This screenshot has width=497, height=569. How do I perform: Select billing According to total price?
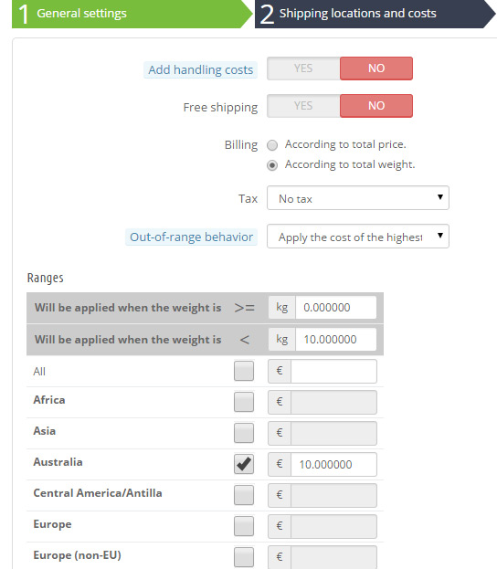point(272,145)
